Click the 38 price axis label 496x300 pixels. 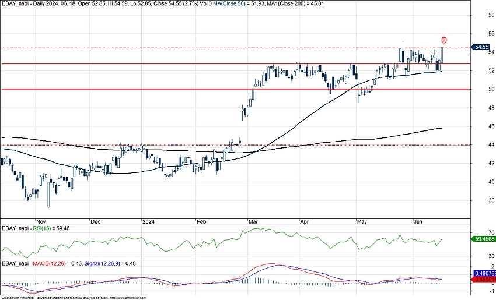[491, 200]
